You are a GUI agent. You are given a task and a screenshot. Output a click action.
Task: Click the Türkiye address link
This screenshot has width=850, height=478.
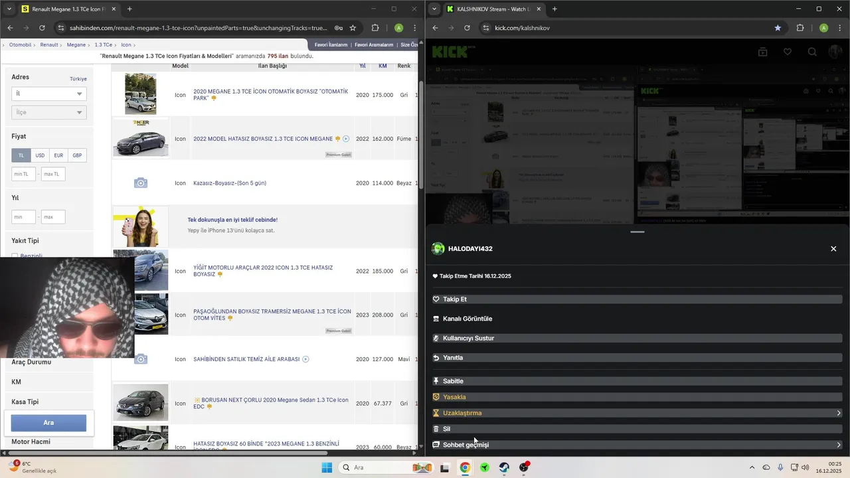(x=78, y=79)
